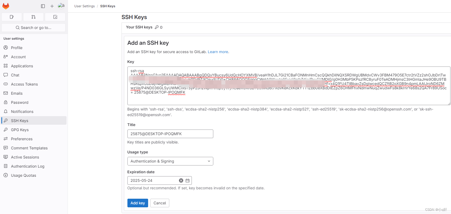The width and height of the screenshot is (451, 214).
Task: Click the Comment Templates icon
Action: click(x=6, y=148)
